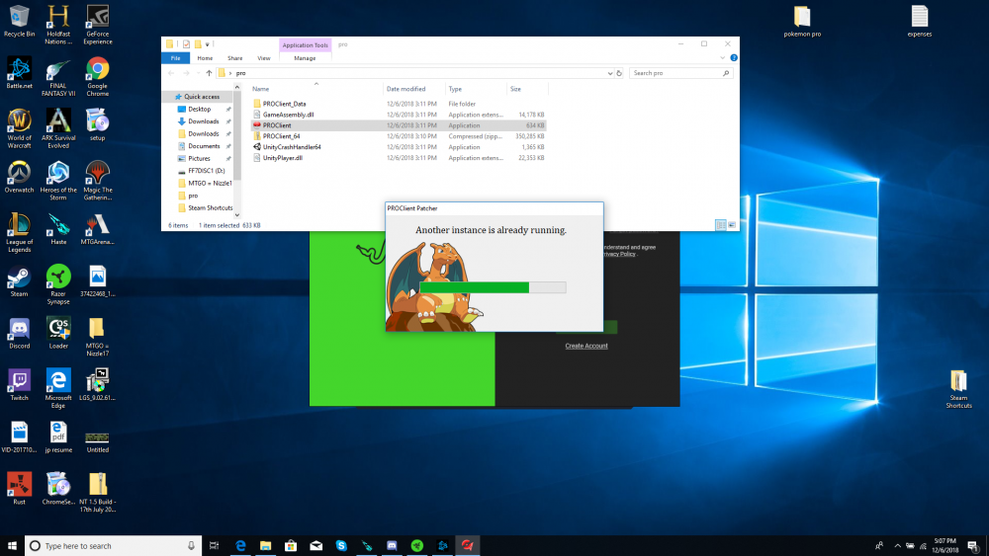Click the Overwatch desktop icon
This screenshot has width=989, height=556.
click(x=19, y=176)
